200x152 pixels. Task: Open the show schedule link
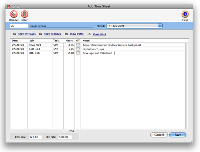[x=53, y=34]
